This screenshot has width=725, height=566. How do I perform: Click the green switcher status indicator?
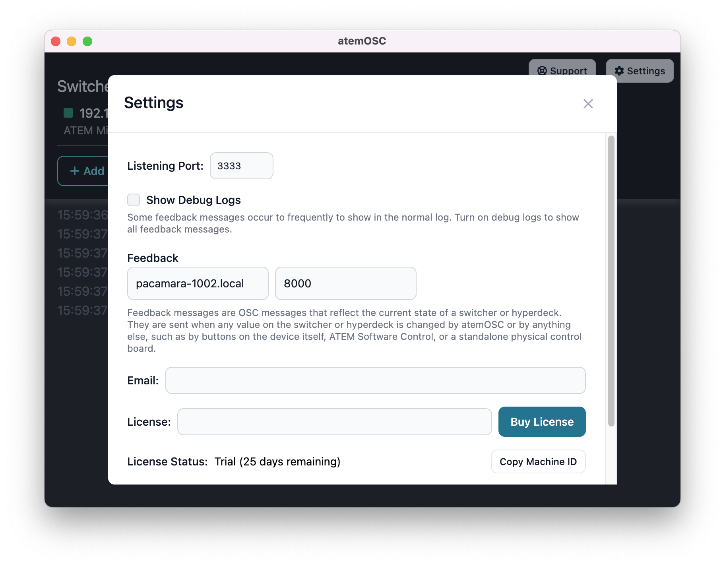68,113
